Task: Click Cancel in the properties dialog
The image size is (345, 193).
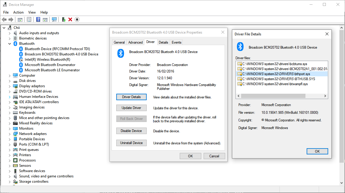Action: tap(214, 156)
